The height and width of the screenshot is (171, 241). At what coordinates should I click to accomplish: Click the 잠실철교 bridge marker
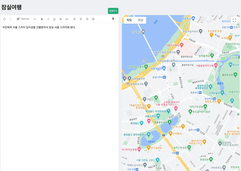point(143,32)
